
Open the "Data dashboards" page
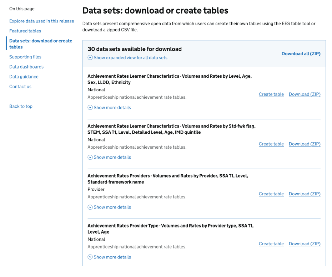click(26, 67)
